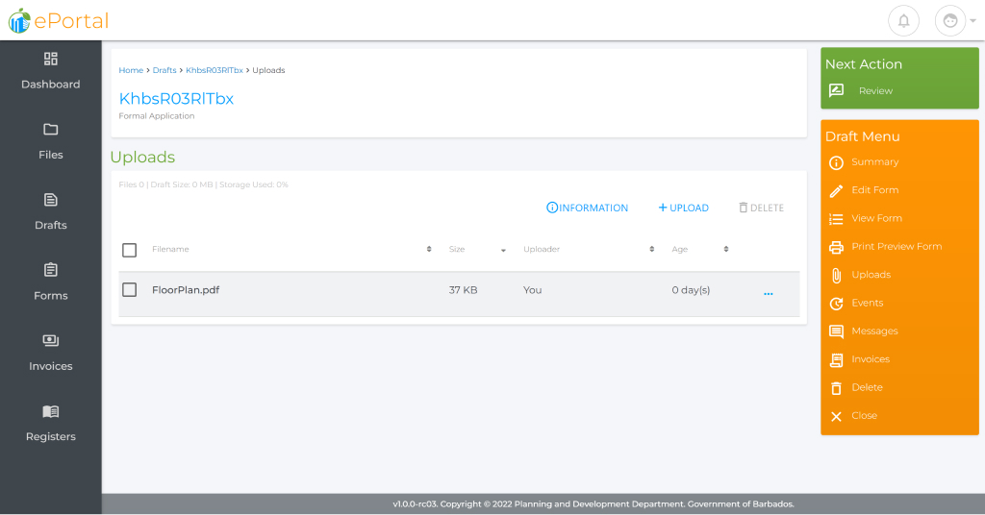Click the Registers book icon in sidebar
The width and height of the screenshot is (985, 515).
(x=51, y=411)
